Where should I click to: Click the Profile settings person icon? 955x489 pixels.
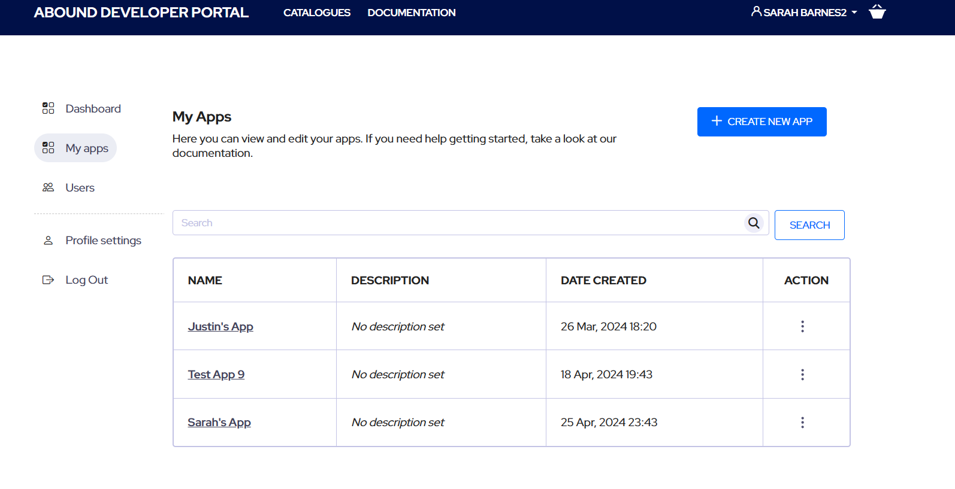point(49,241)
